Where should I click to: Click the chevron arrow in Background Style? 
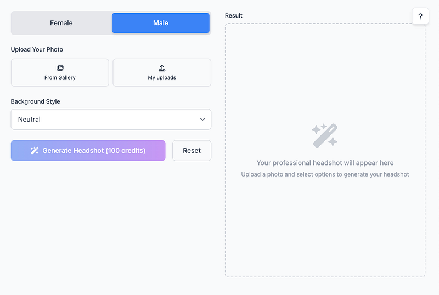202,120
